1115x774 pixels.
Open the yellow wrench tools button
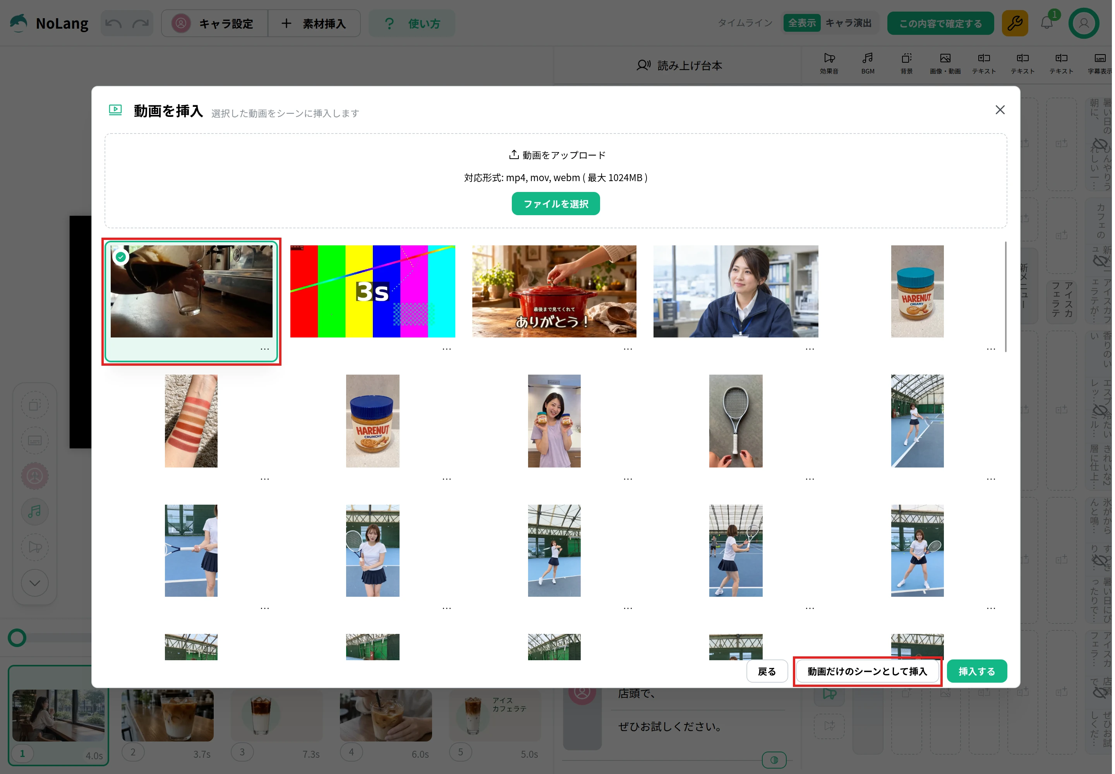click(x=1015, y=23)
